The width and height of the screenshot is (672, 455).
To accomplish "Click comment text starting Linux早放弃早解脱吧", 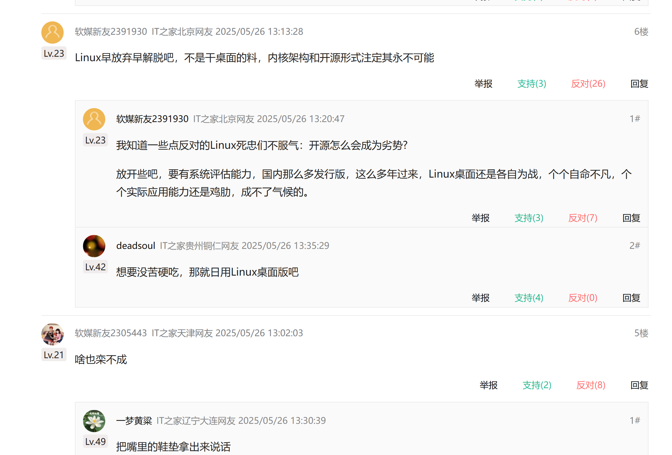I will coord(255,58).
